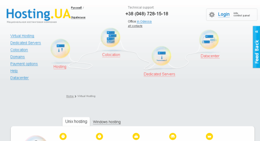Open the 'in Odessa' office link
Image resolution: width=260 pixels, height=141 pixels.
(144, 21)
